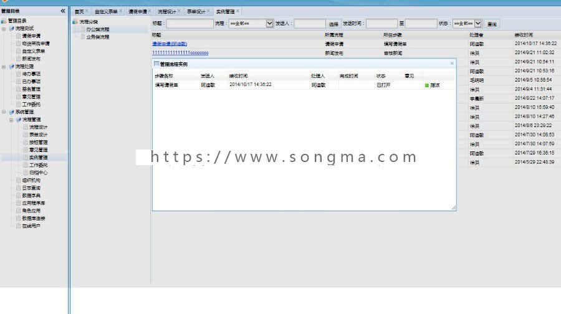Open 物资采购申请 in the tree
561x314 pixels.
tap(36, 43)
